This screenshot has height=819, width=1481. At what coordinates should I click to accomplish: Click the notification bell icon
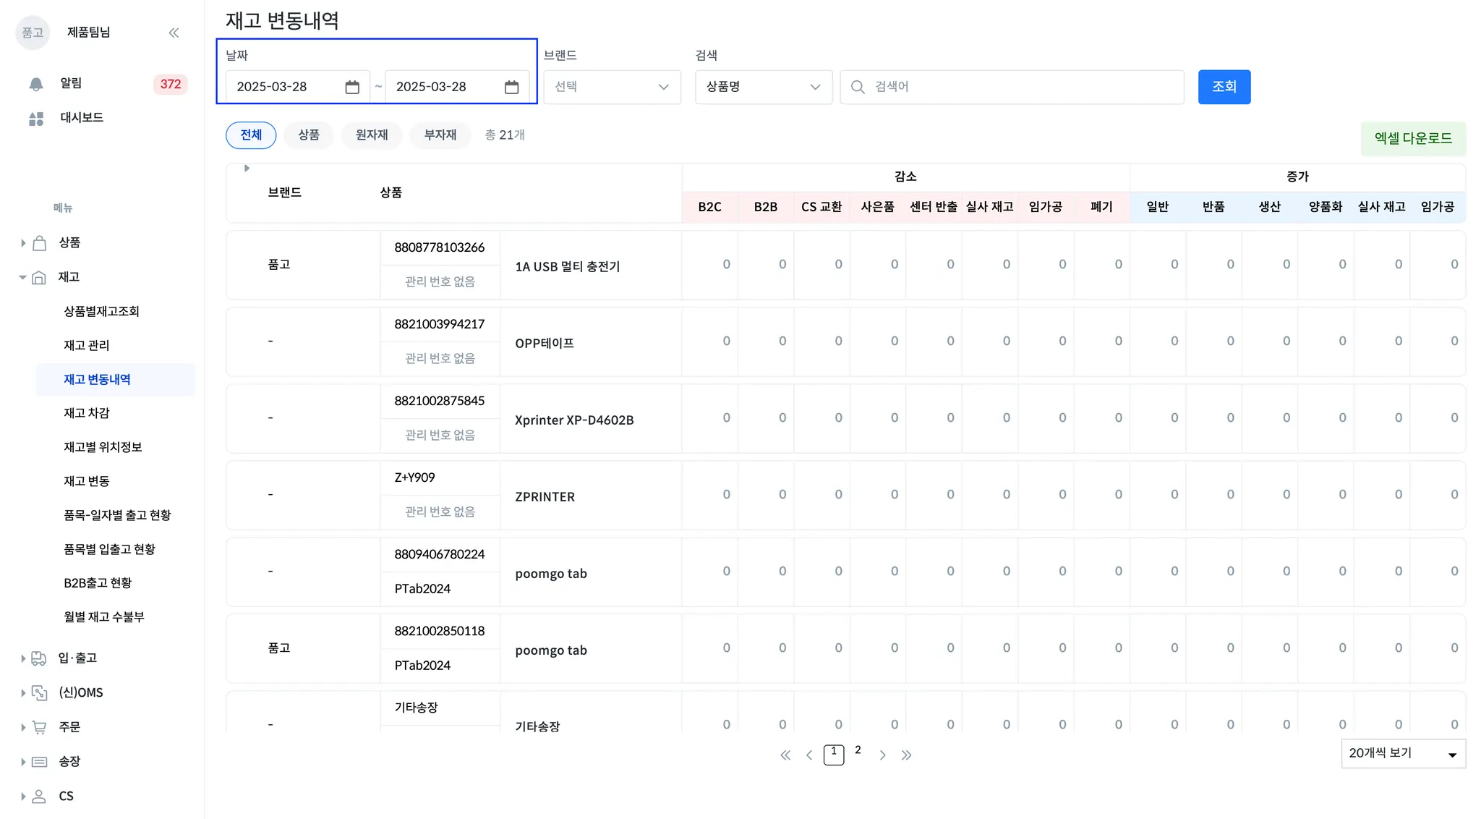click(36, 84)
